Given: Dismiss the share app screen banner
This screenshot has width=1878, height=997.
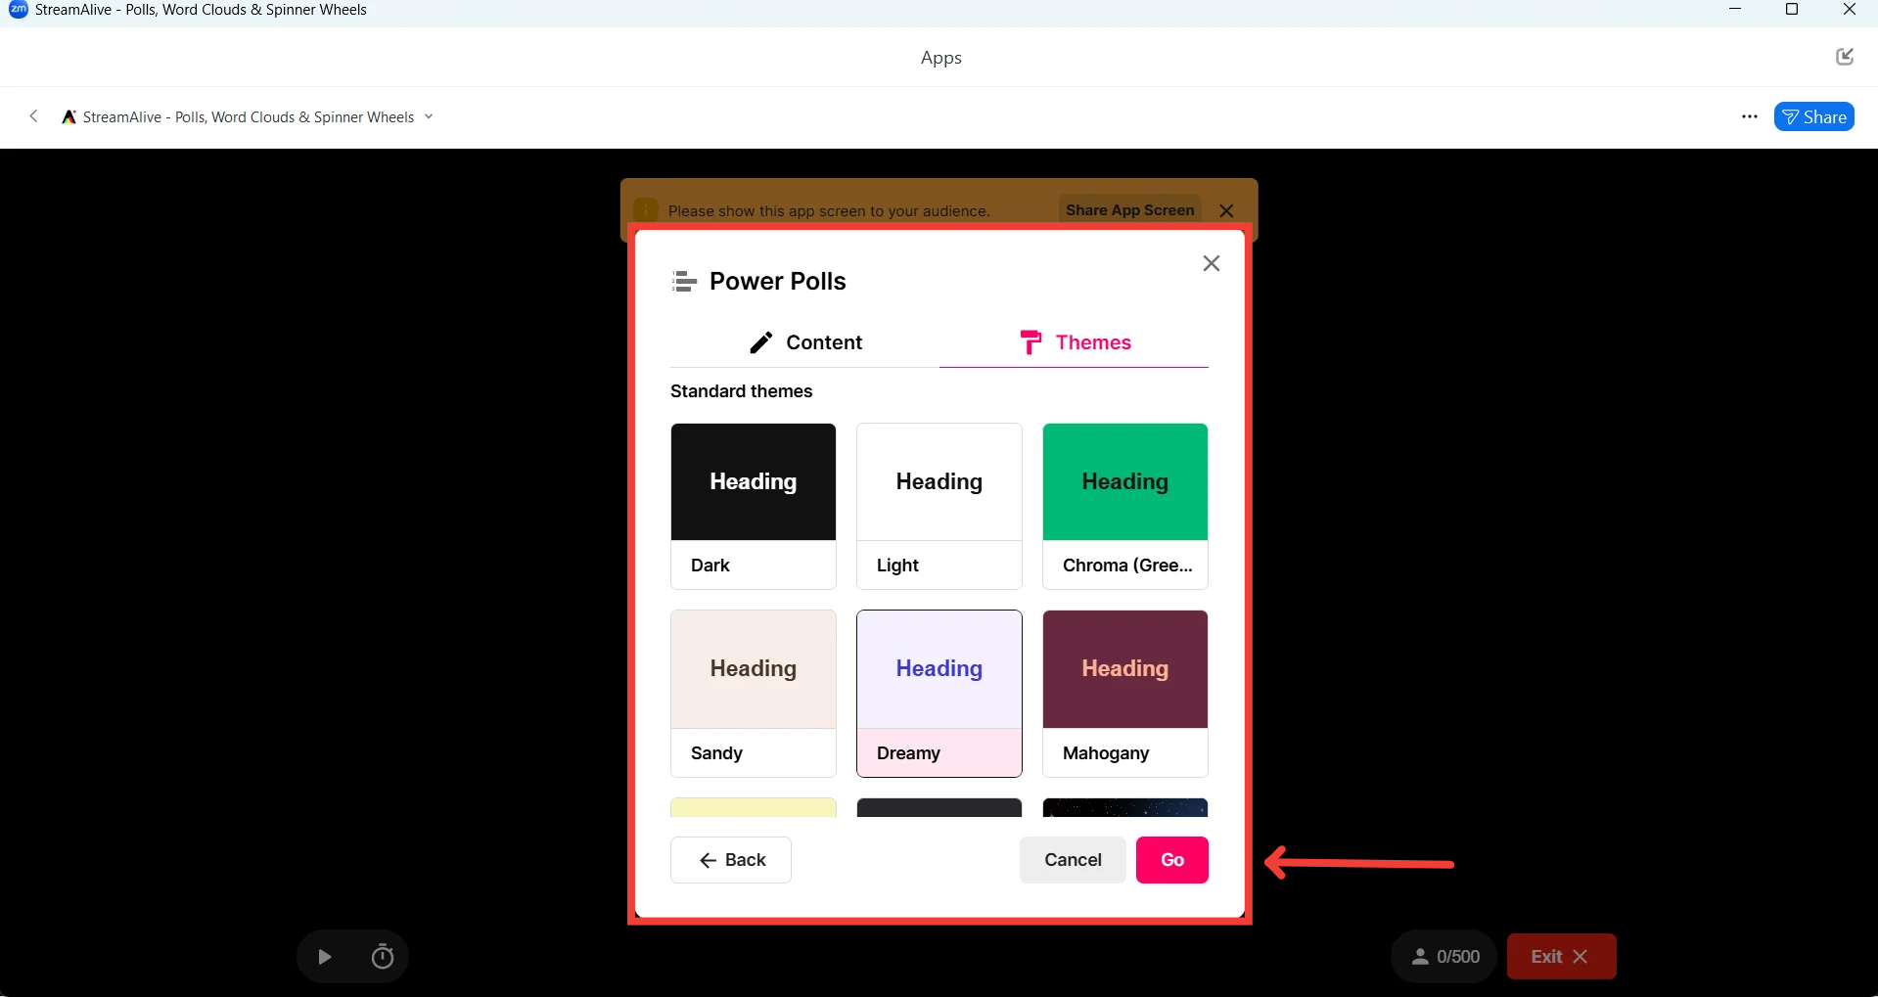Looking at the screenshot, I should (x=1226, y=210).
